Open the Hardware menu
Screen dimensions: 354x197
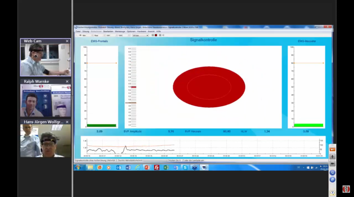click(x=141, y=31)
